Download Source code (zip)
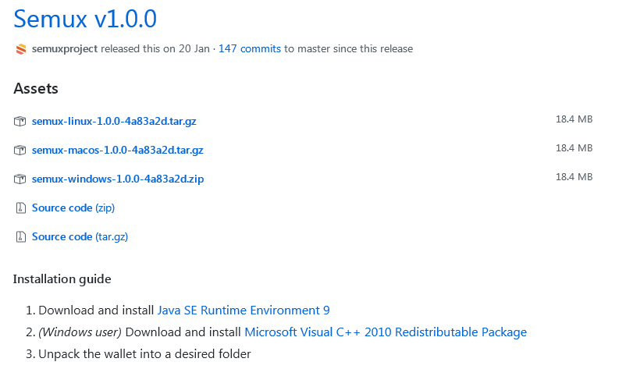 (x=73, y=208)
